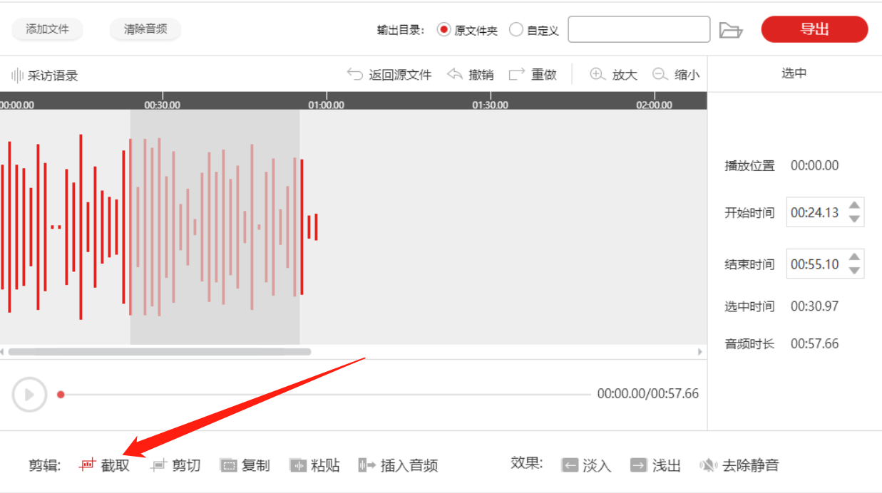Screen dimensions: 882x493
Task: Click the 选中时间 value 00:30.97
Action: click(x=815, y=306)
